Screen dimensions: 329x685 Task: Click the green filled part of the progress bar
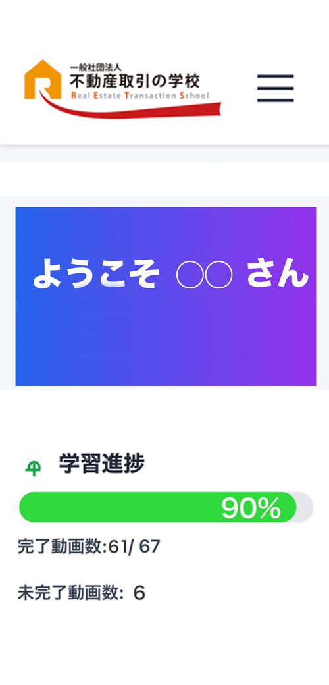[158, 507]
